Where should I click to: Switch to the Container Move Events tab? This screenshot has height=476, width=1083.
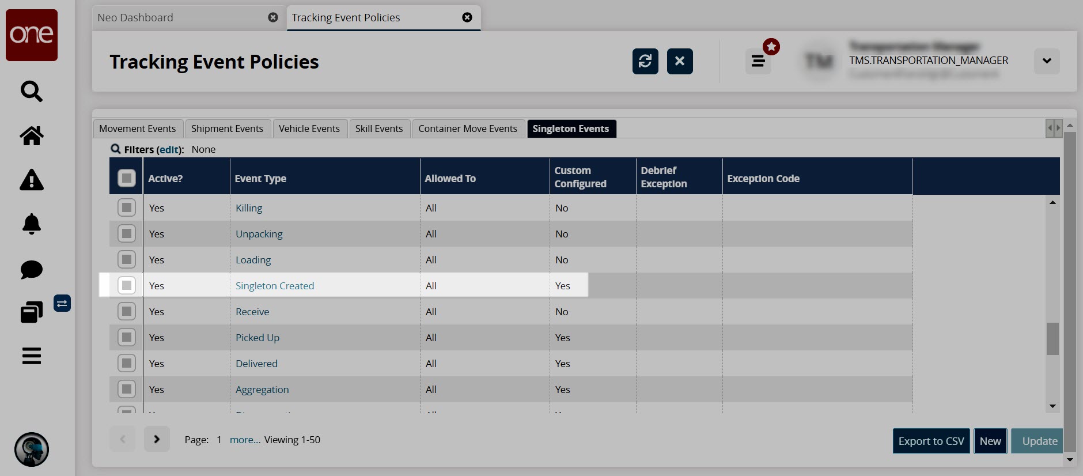point(467,129)
